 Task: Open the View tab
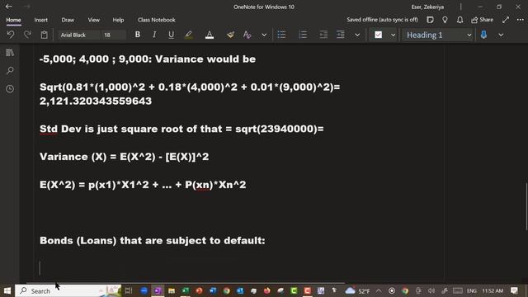[93, 20]
